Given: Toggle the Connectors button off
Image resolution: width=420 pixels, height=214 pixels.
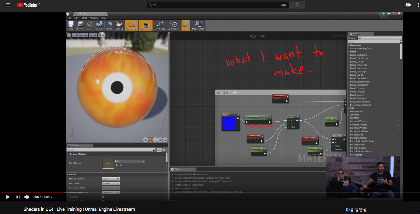Looking at the screenshot, I should tap(131, 25).
